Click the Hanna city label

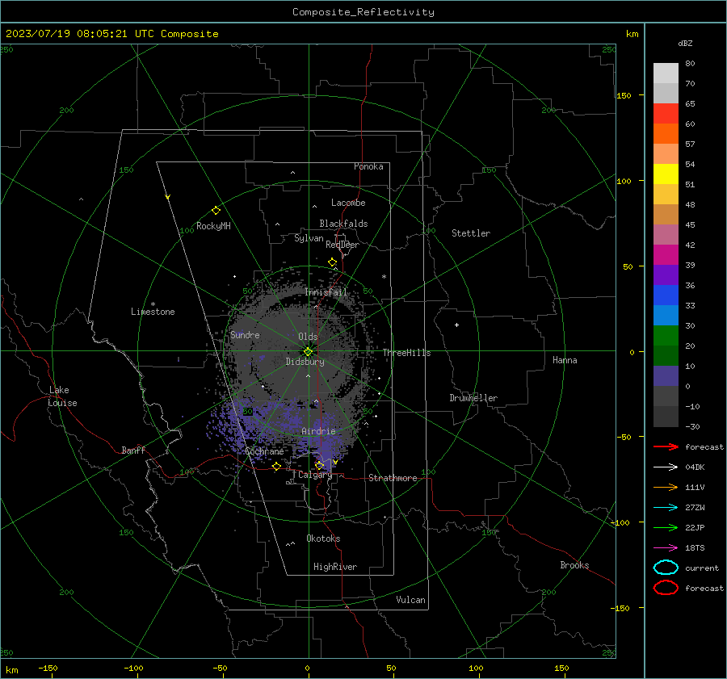[x=565, y=360]
